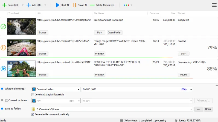This screenshot has height=122, width=218.
Task: Sort by the Duration column header
Action: pos(154,13)
